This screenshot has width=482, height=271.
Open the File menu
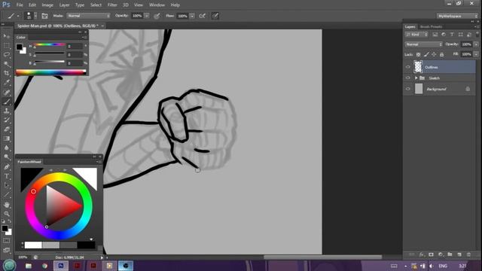point(20,5)
